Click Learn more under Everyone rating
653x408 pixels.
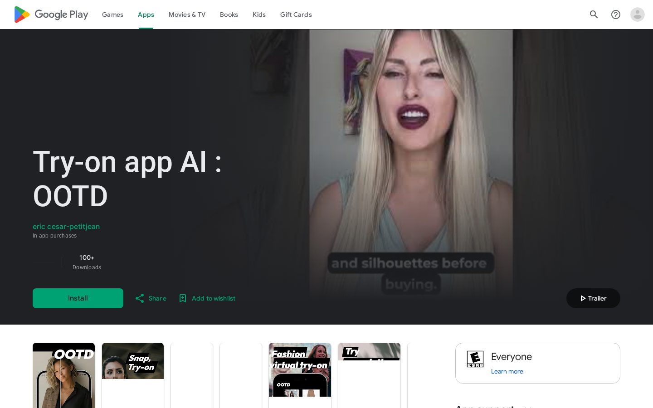tap(507, 371)
